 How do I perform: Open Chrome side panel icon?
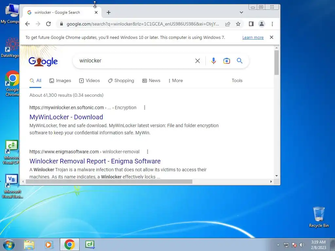pyautogui.click(x=251, y=24)
